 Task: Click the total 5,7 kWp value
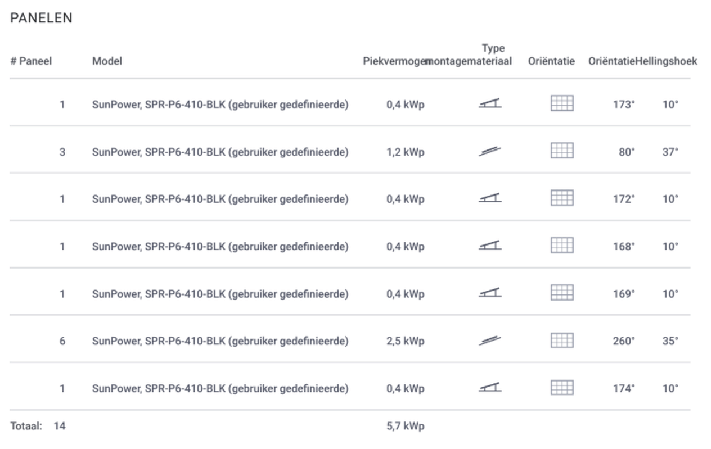[405, 427]
